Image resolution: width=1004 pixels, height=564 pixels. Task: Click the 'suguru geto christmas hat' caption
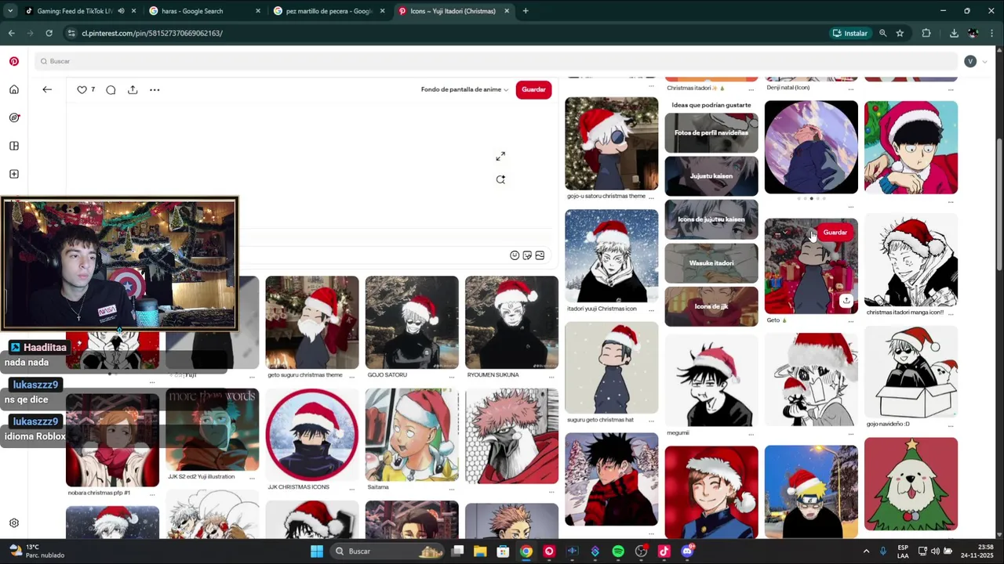600,420
